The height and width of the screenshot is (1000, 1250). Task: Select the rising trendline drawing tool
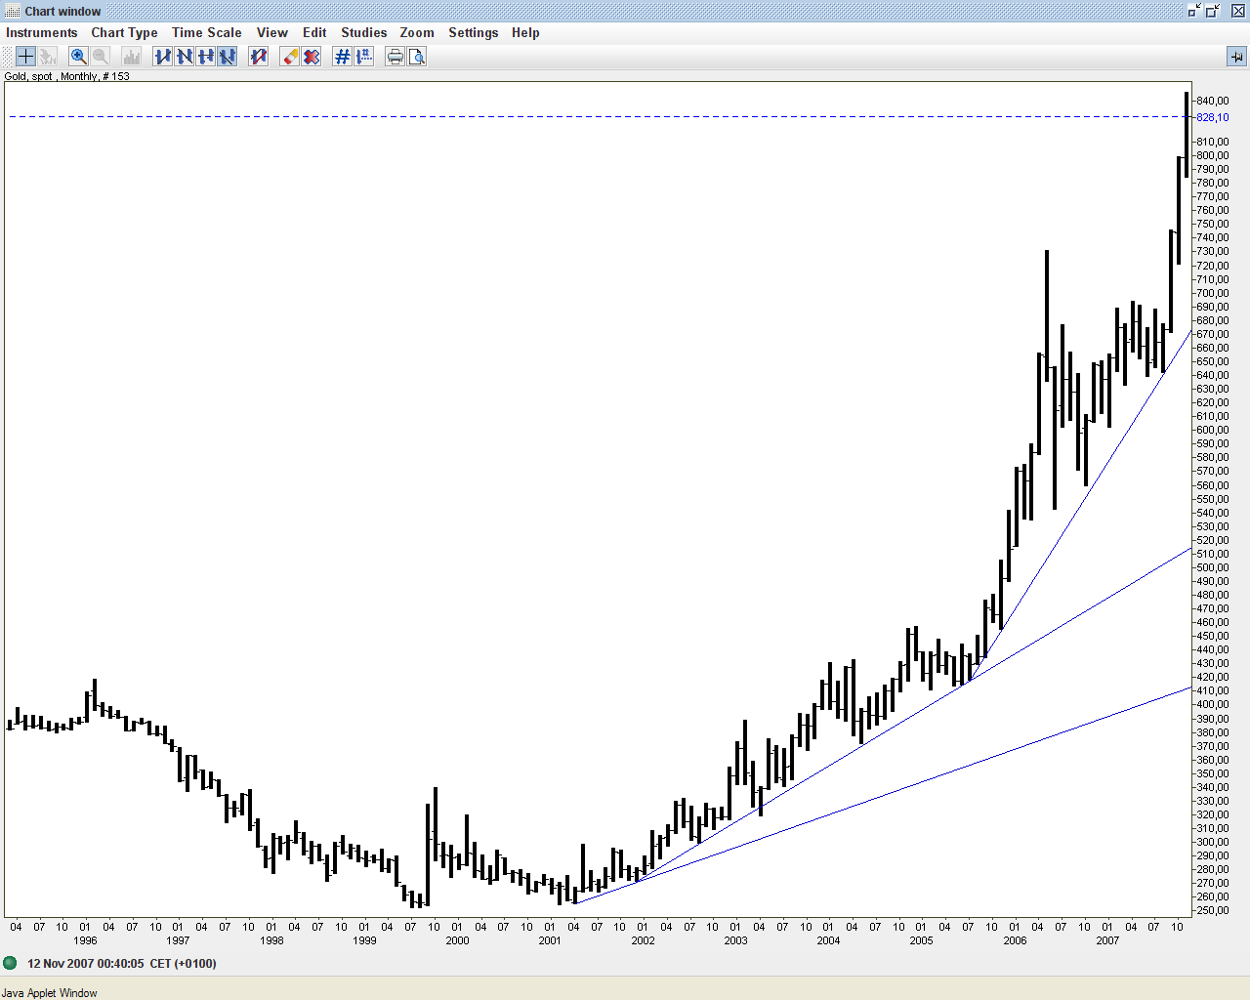tap(163, 57)
